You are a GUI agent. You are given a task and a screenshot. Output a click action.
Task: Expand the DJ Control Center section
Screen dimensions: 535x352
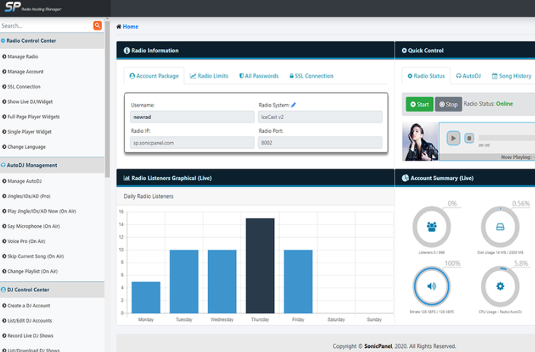(x=28, y=289)
